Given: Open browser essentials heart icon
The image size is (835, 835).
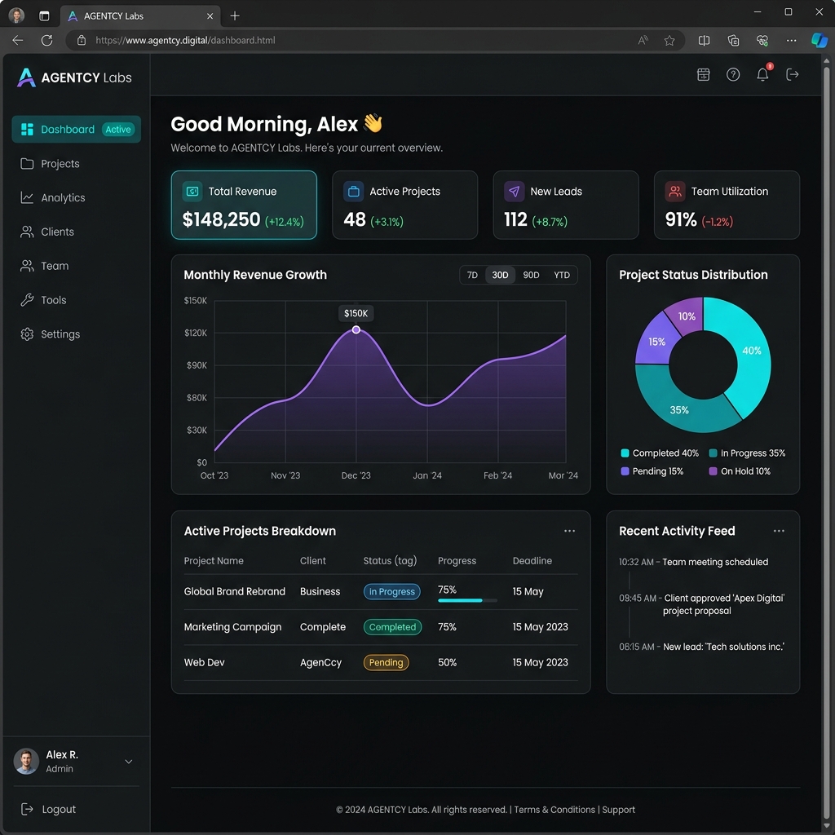Looking at the screenshot, I should coord(762,41).
